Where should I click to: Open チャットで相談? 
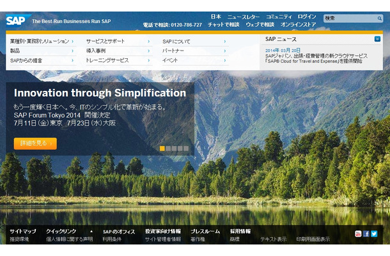224,24
